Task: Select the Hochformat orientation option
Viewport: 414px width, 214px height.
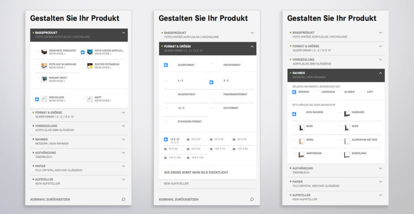Action: pyautogui.click(x=232, y=65)
